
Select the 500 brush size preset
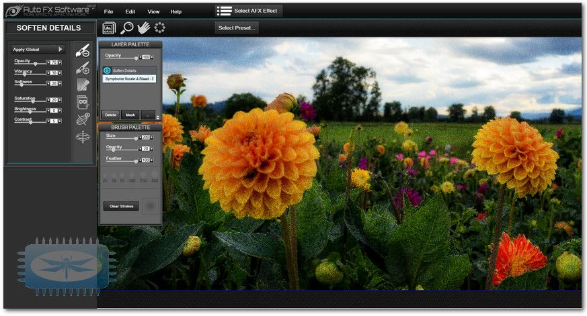tap(155, 176)
